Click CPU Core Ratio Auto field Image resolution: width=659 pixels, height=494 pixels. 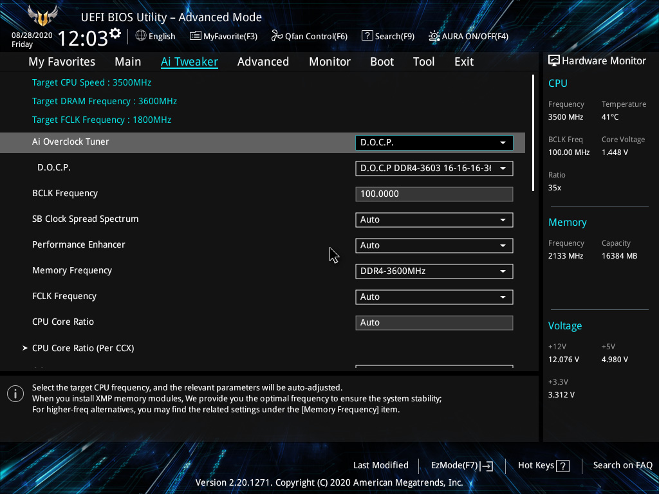coord(434,323)
